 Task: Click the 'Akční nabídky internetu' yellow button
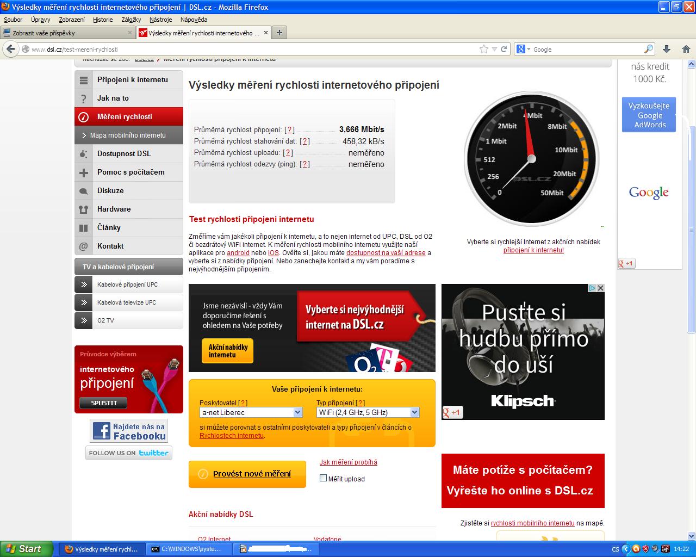click(x=228, y=351)
